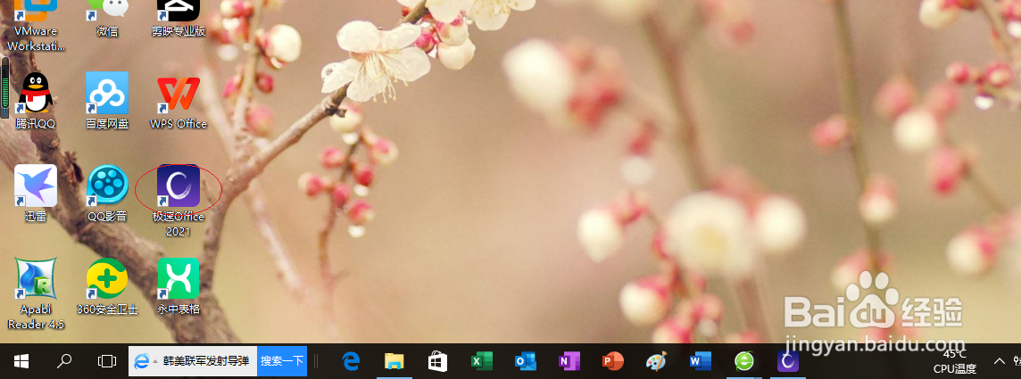Open the VMware Workstation desktop shortcut
Screen dimensions: 1021x379
tap(36, 26)
